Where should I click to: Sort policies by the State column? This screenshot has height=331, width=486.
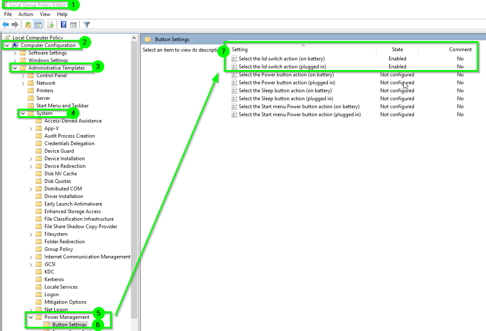point(397,49)
